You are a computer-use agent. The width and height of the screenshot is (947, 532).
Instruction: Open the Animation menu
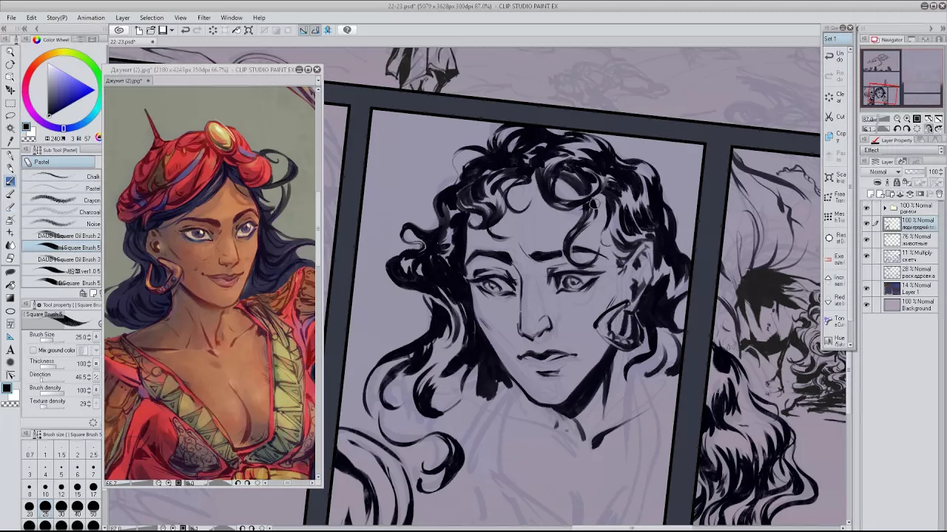pos(91,18)
